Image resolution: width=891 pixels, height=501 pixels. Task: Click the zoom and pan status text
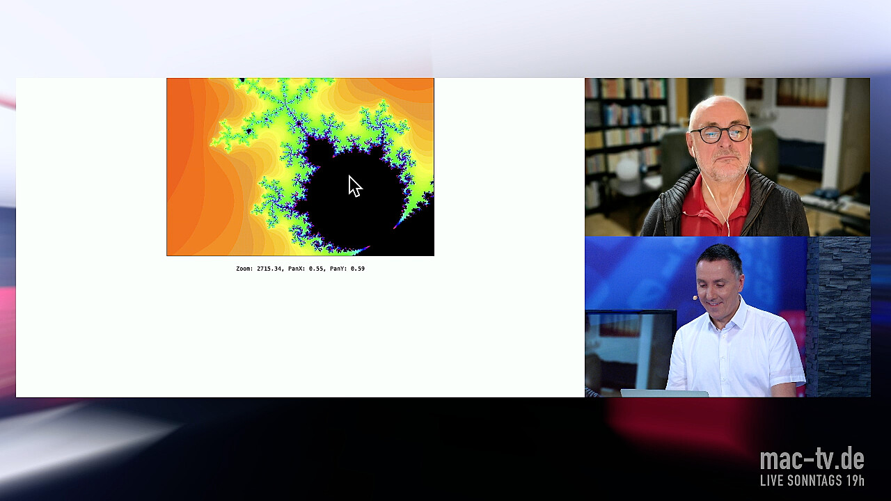point(300,269)
